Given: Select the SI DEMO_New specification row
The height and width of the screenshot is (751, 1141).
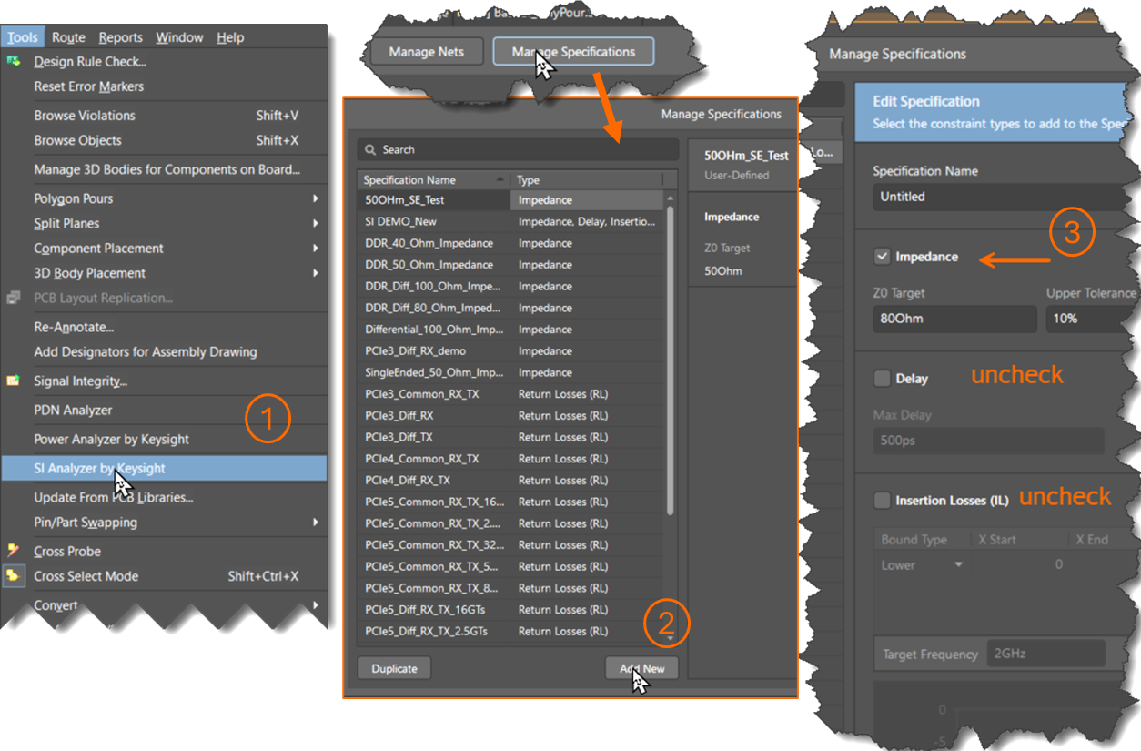Looking at the screenshot, I should tap(511, 221).
